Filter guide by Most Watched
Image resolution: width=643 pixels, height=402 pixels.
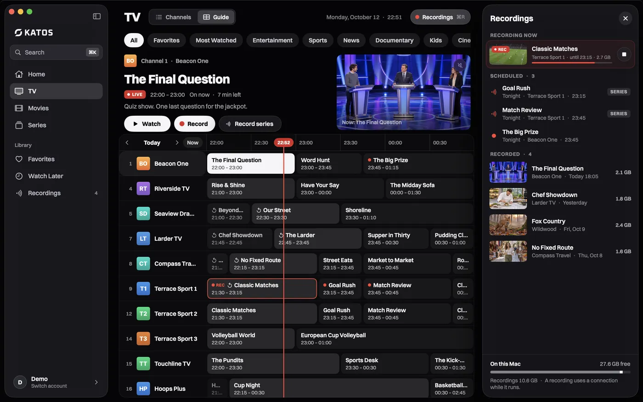(x=216, y=40)
